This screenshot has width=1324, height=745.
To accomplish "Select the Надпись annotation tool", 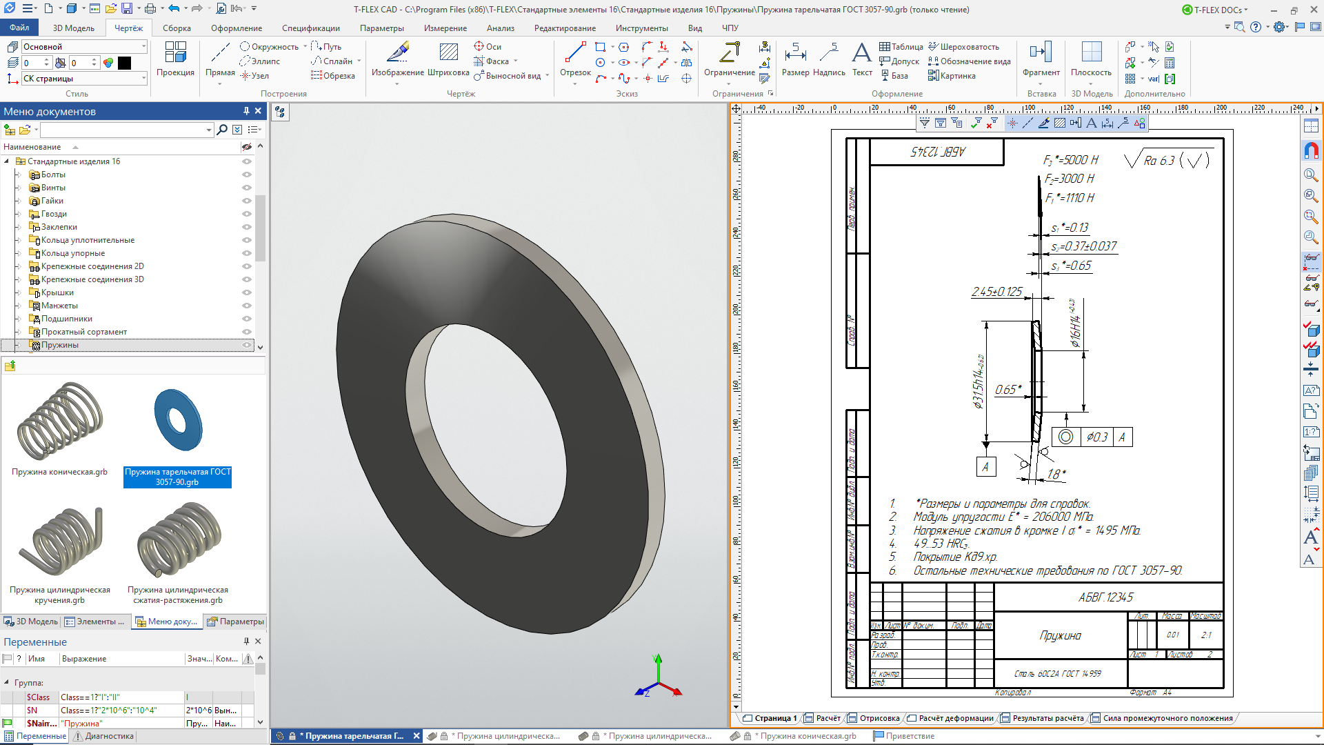I will pos(829,59).
